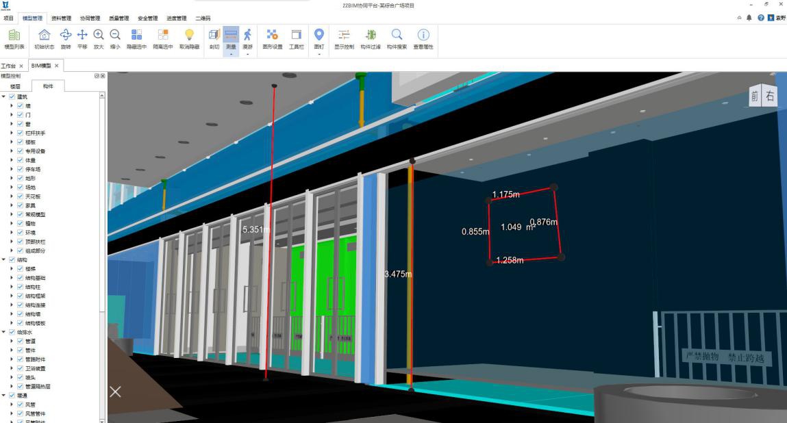Click the 1.049 m² area label

tap(518, 227)
